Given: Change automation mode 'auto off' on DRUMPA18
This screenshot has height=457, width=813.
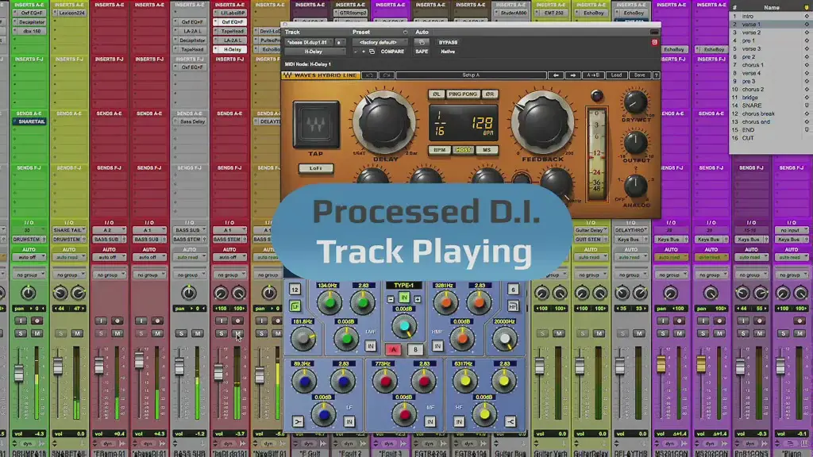Looking at the screenshot, I should click(x=29, y=257).
